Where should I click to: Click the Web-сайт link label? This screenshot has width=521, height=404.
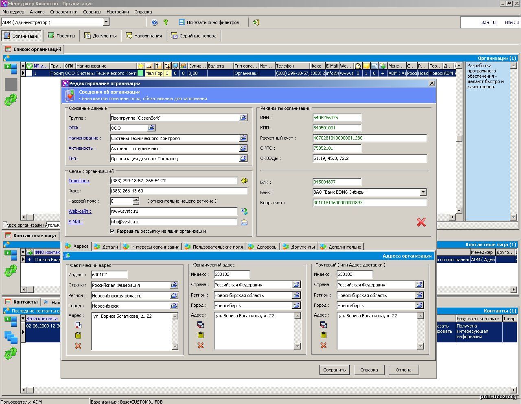tap(80, 211)
